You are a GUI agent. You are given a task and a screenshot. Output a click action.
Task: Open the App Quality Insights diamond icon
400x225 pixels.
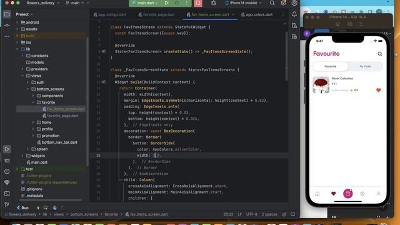(x=7, y=182)
